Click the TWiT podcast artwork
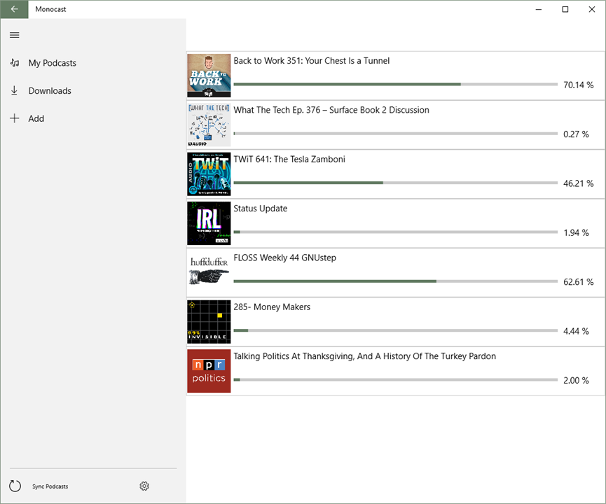Viewport: 606px width, 504px height. coord(209,174)
